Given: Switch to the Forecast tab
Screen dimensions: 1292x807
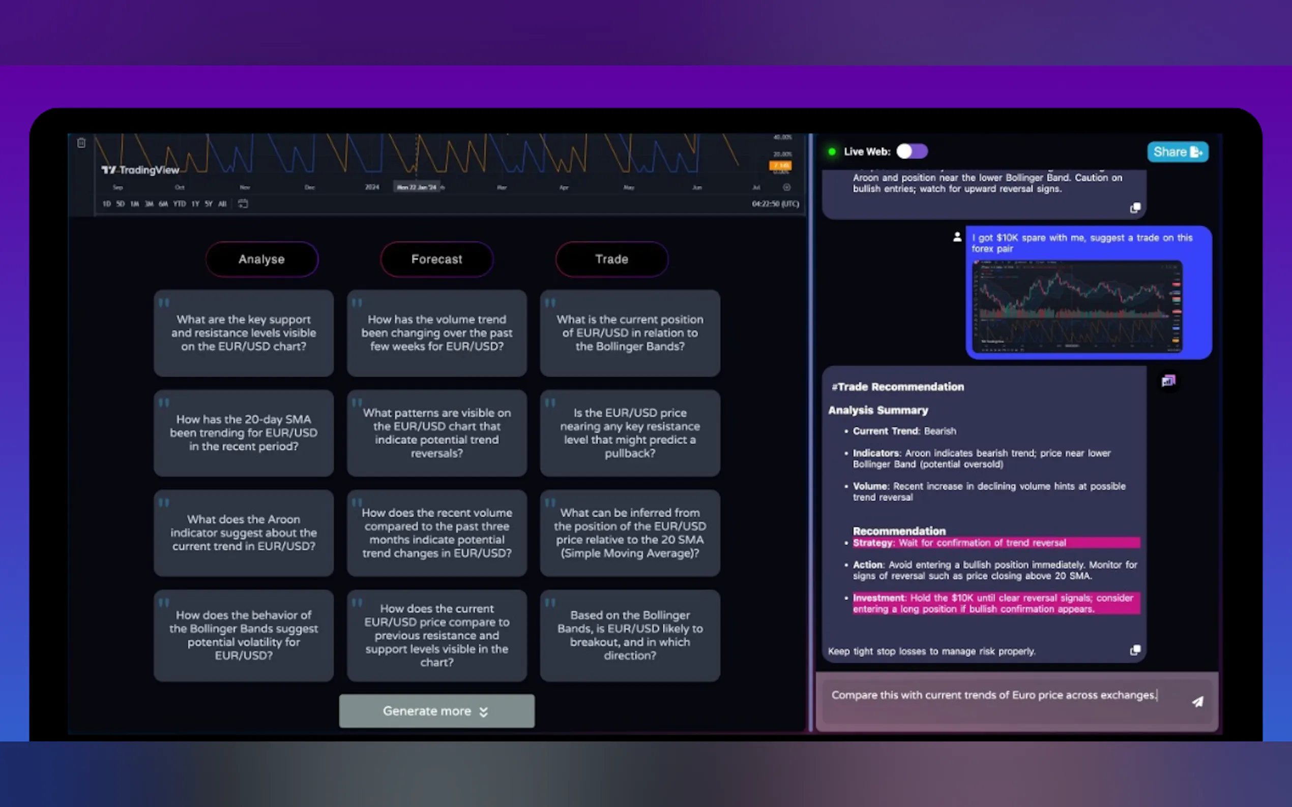Looking at the screenshot, I should (436, 259).
